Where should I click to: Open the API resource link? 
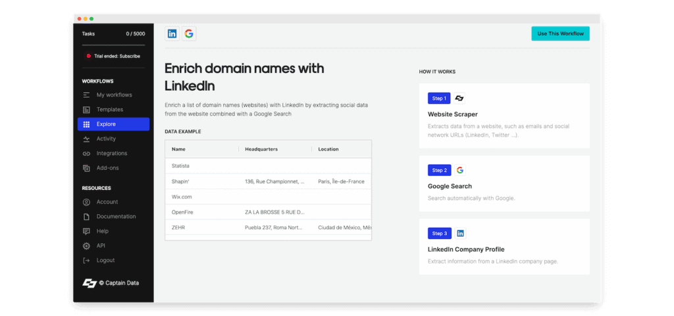(x=113, y=246)
